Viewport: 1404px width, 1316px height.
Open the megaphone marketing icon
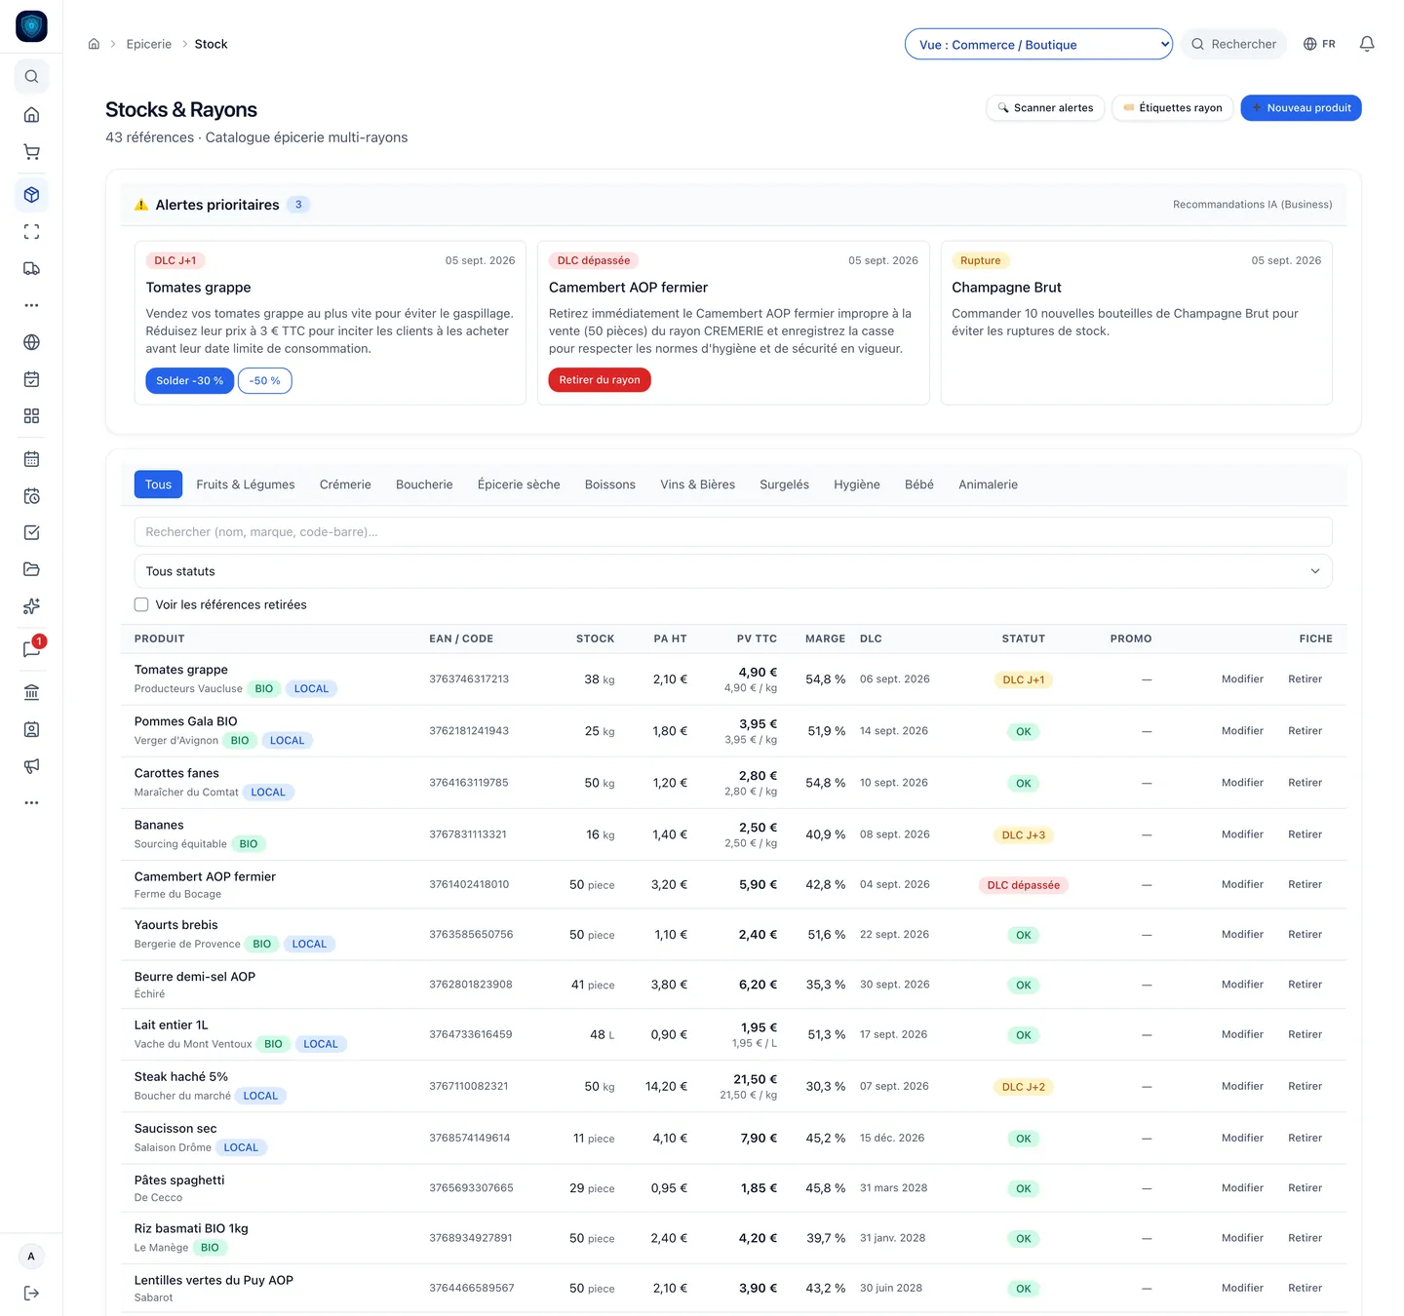pos(31,766)
